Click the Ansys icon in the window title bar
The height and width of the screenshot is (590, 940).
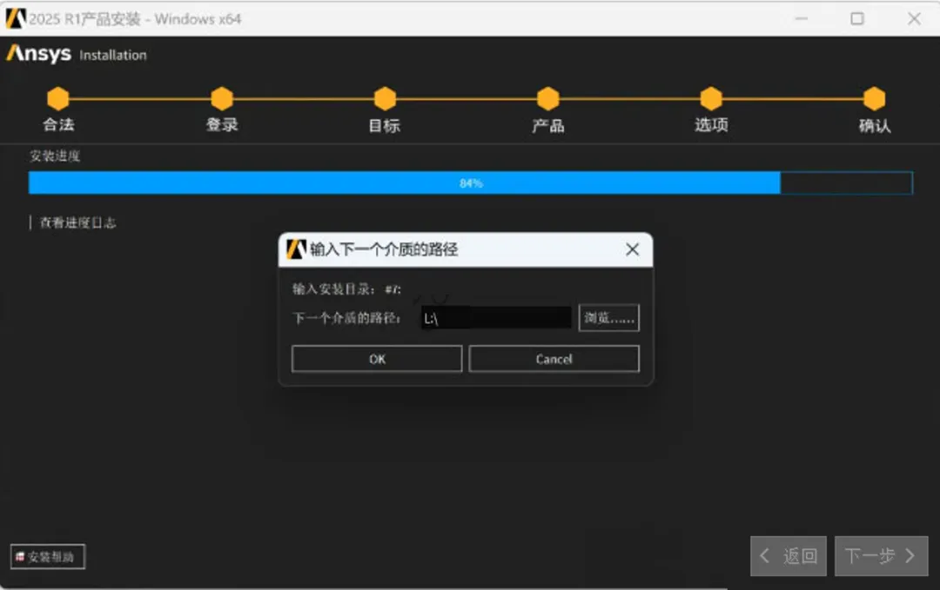16,18
